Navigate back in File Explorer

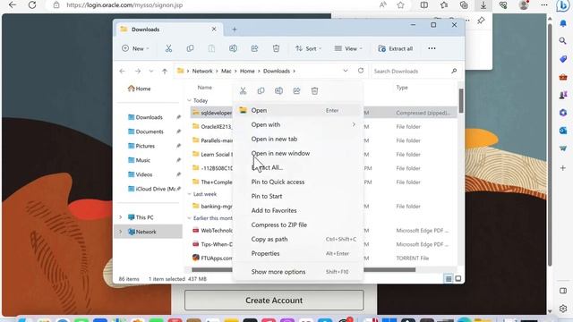pyautogui.click(x=122, y=72)
